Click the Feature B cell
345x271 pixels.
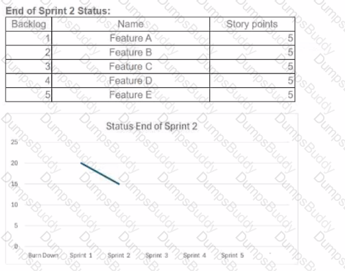coord(130,52)
